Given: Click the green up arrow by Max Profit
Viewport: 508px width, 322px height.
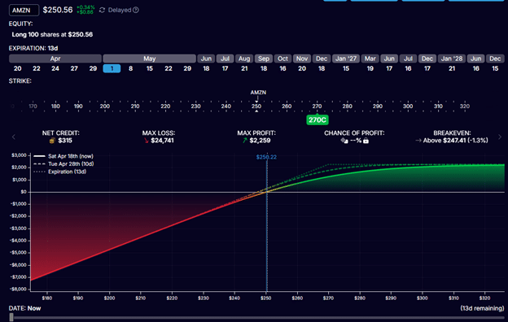Looking at the screenshot, I should (x=245, y=141).
